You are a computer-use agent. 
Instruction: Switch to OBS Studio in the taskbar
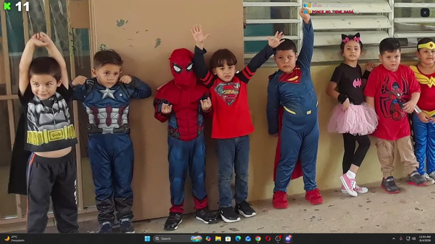(278, 239)
